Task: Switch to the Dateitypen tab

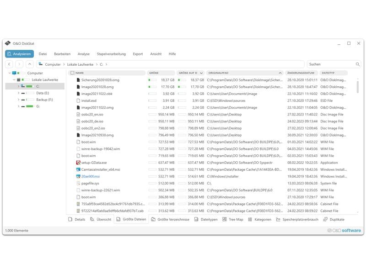Action: tap(206, 219)
